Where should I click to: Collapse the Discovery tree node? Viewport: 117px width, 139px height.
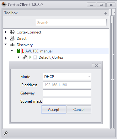(x=6, y=44)
